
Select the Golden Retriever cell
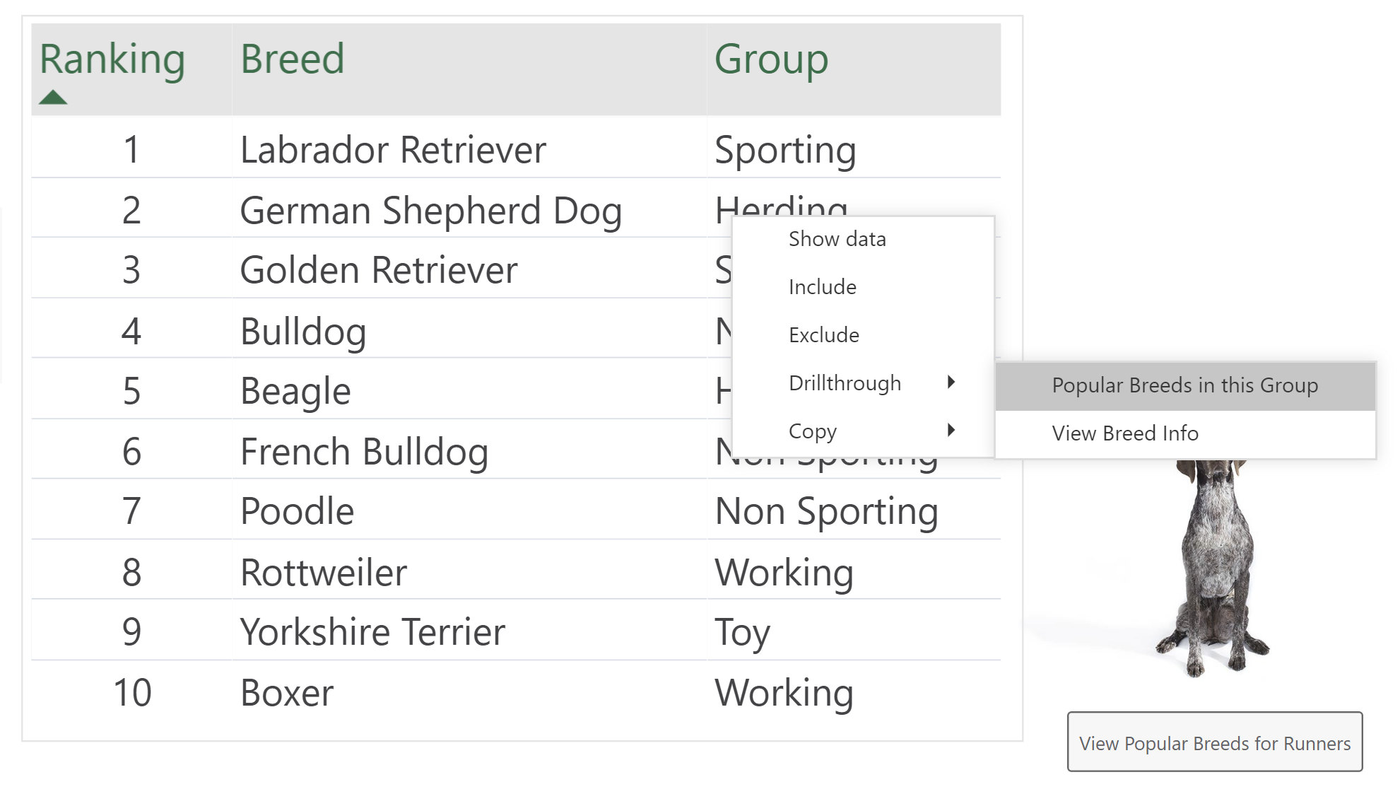(469, 269)
